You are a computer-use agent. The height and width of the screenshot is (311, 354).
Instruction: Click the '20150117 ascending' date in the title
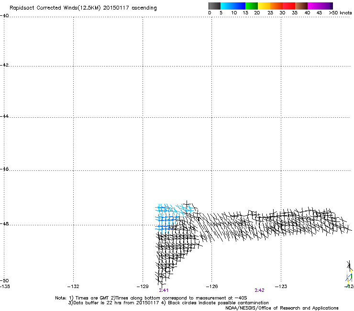[x=130, y=8]
